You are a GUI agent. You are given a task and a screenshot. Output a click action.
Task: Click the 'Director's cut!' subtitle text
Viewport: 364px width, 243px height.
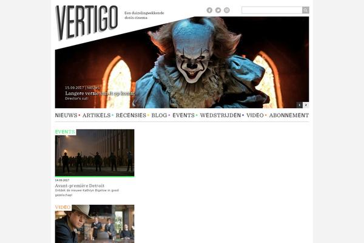[76, 98]
